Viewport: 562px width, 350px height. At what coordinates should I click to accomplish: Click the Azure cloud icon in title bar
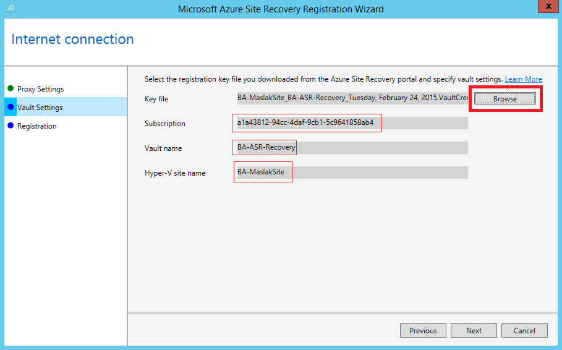pos(11,7)
